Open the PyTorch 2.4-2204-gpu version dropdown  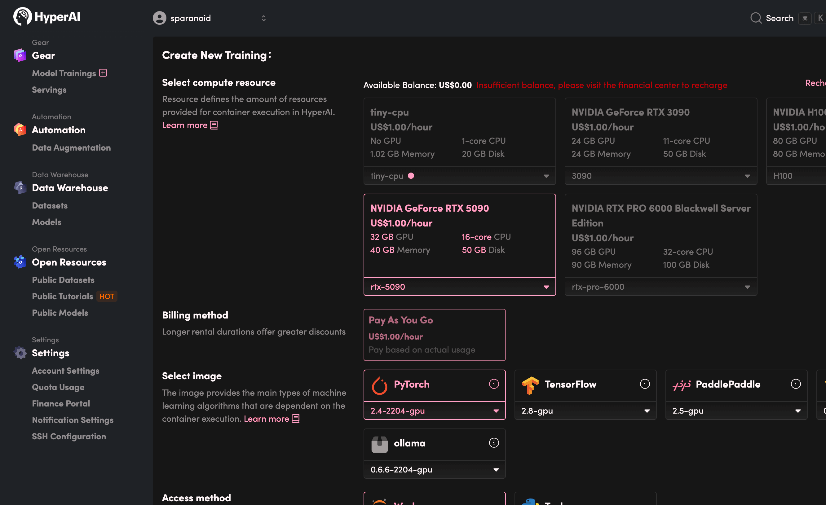coord(496,411)
